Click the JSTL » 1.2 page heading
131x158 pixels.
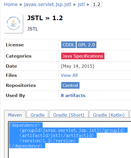click(x=45, y=18)
